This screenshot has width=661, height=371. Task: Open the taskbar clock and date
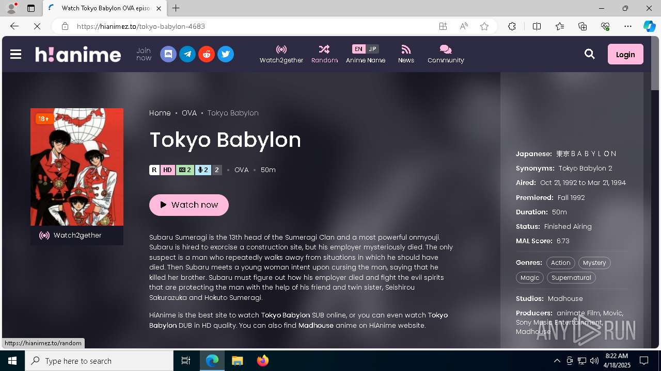(617, 361)
